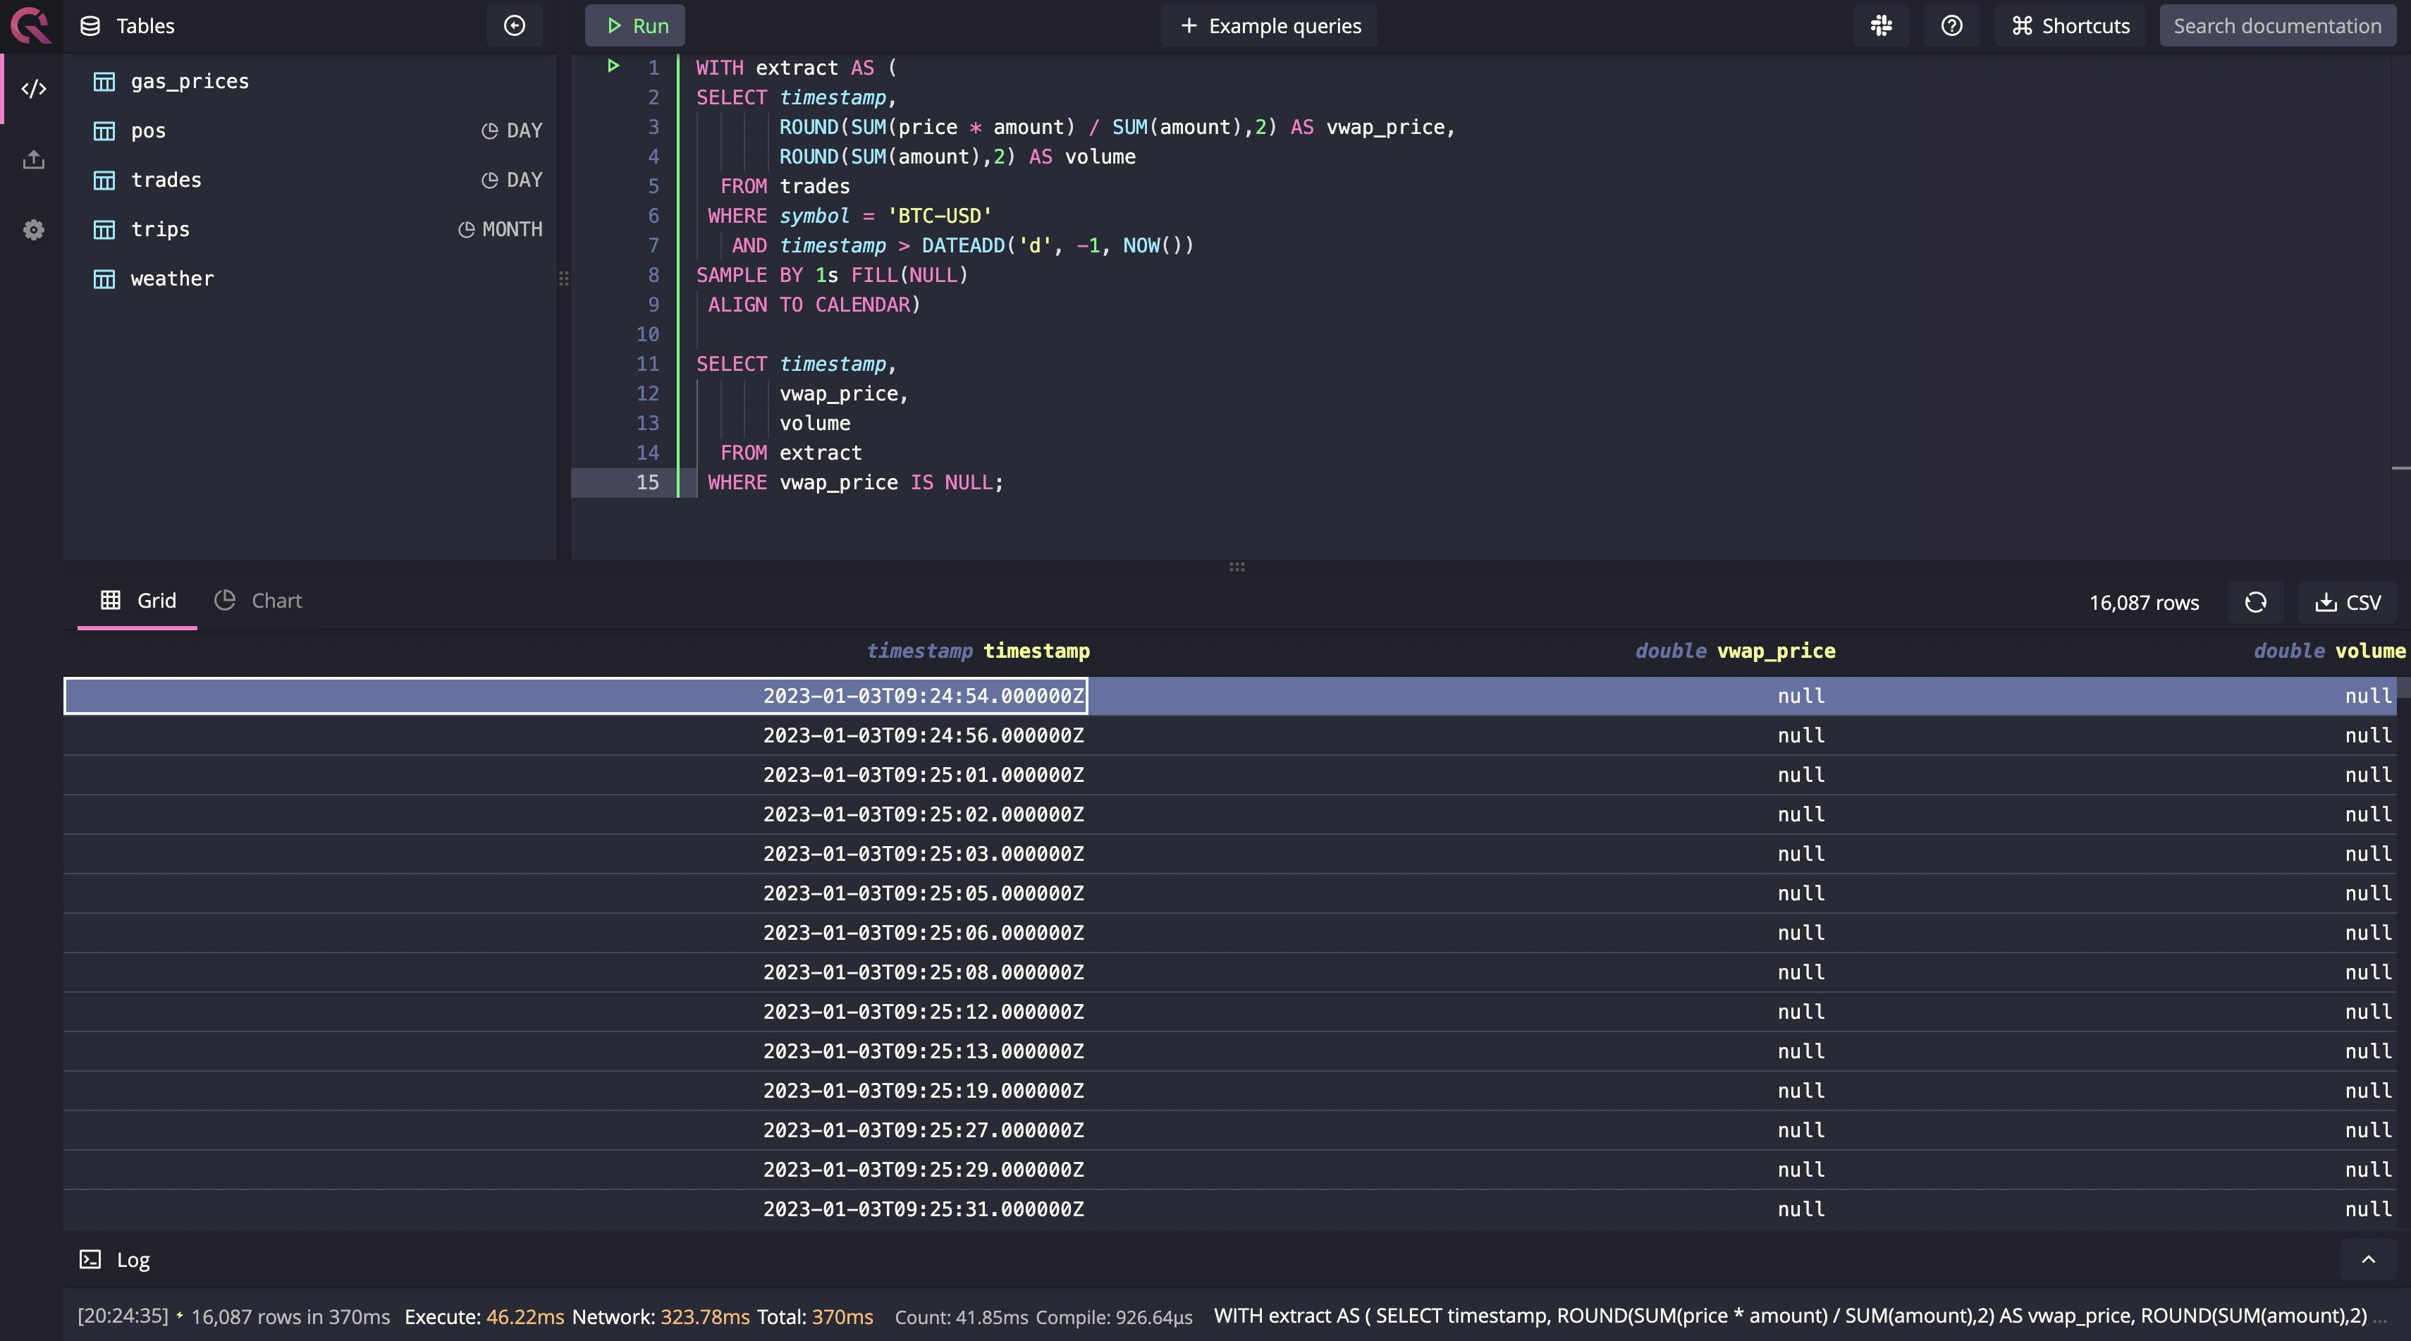Click the Tables sidebar icon
The height and width of the screenshot is (1341, 2411).
click(84, 25)
